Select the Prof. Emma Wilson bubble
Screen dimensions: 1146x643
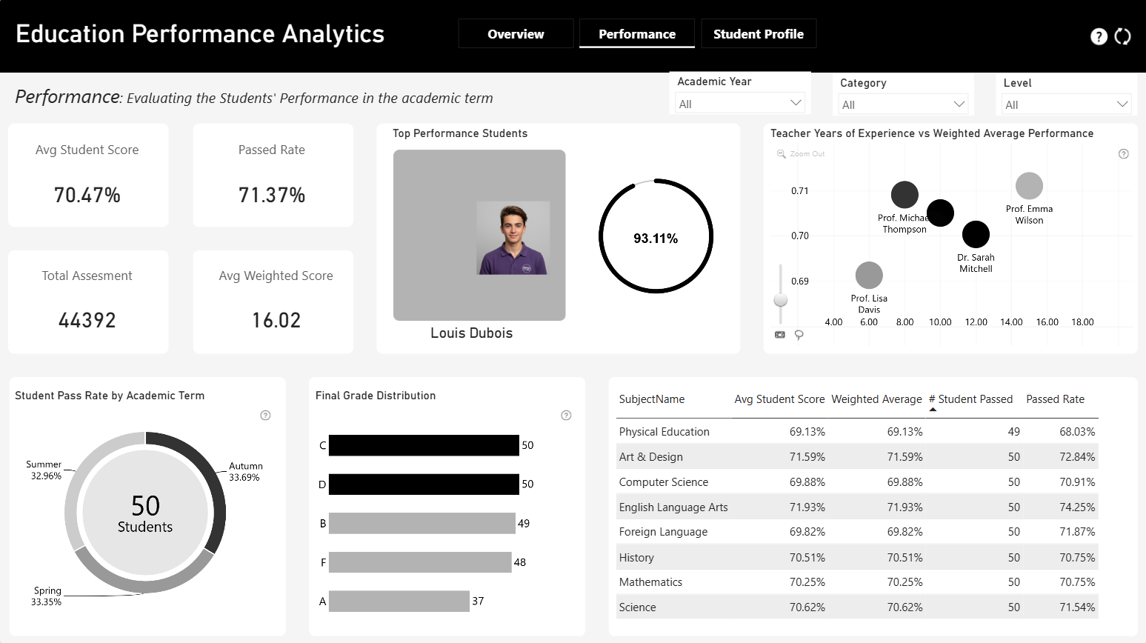pos(1029,186)
